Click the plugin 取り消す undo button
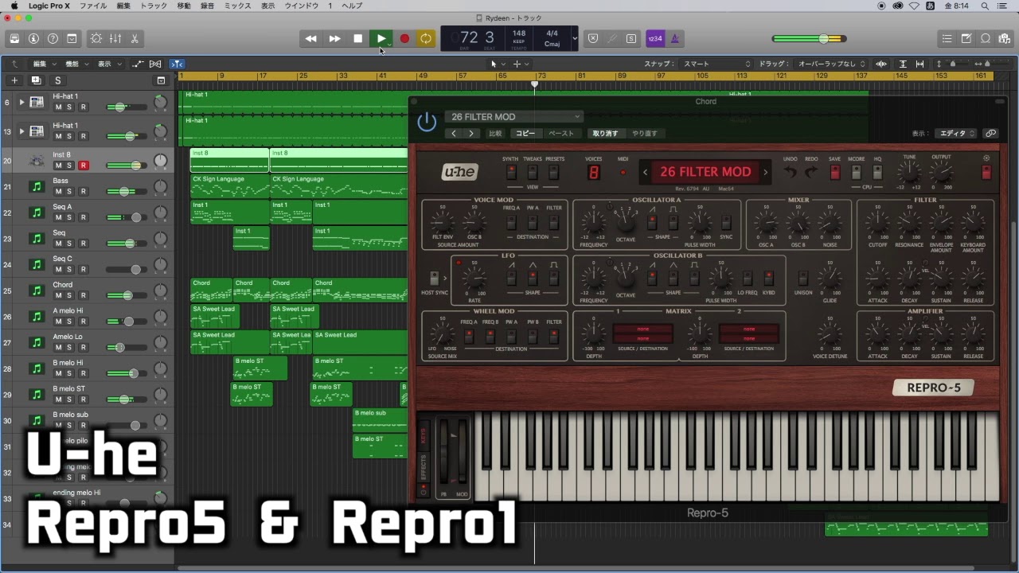This screenshot has width=1019, height=573. click(605, 134)
